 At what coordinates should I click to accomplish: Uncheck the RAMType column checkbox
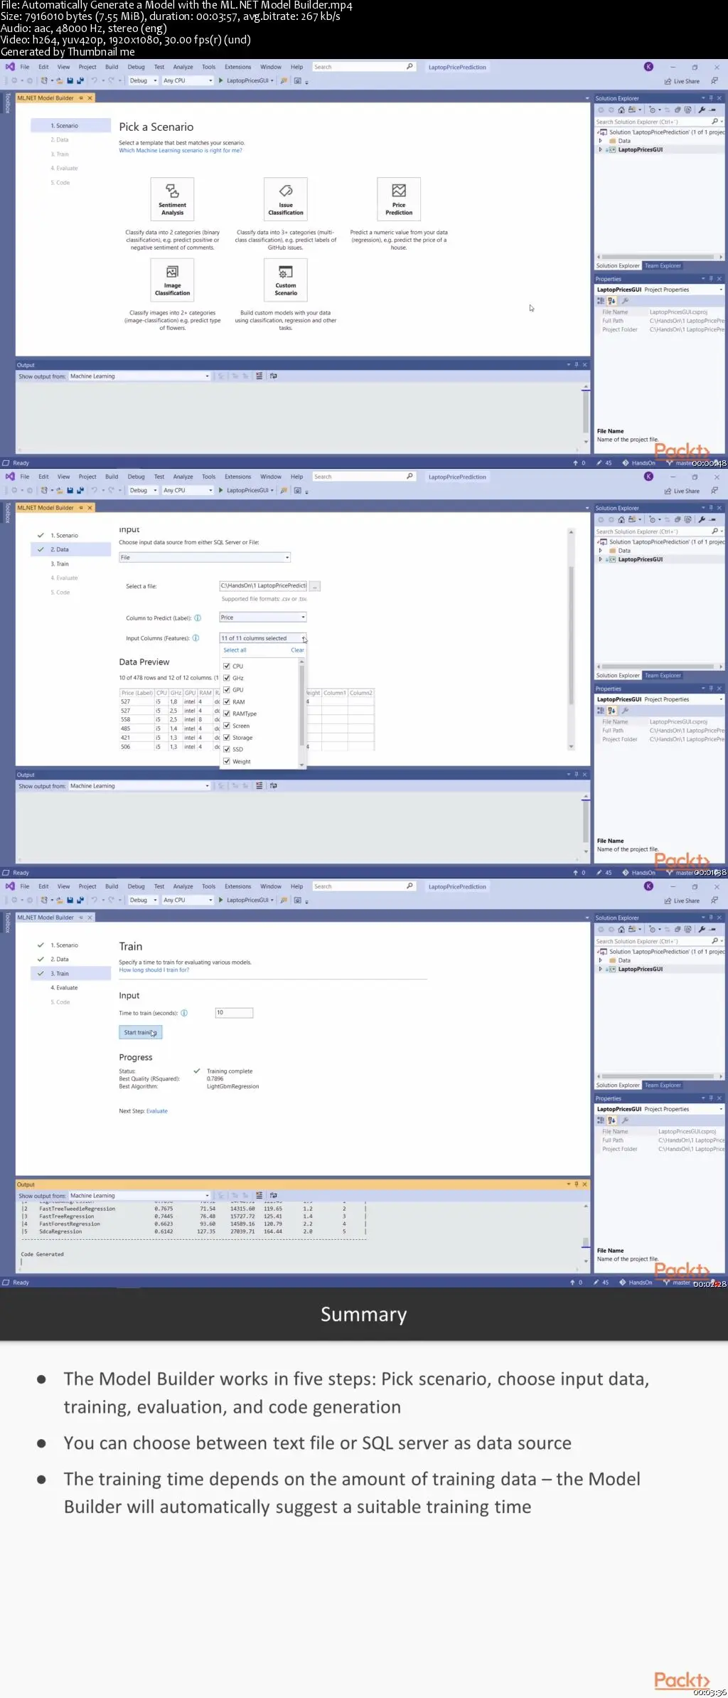click(227, 713)
